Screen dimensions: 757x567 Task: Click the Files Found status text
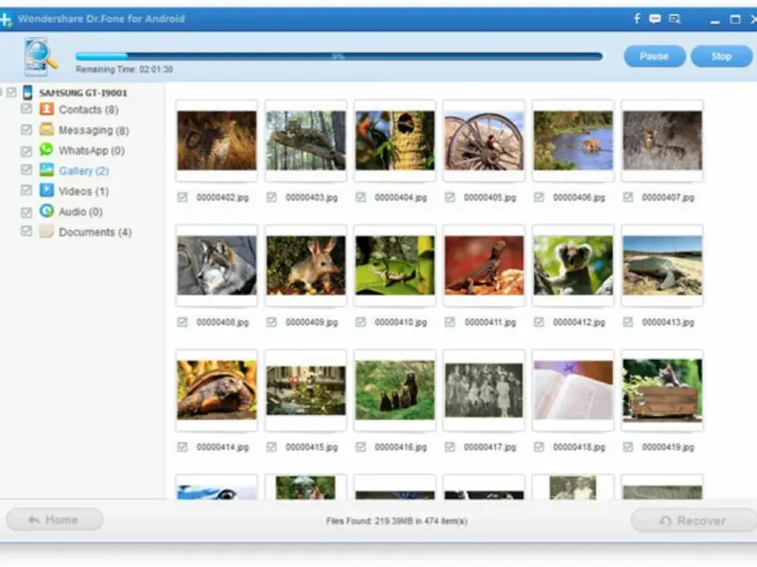[x=396, y=521]
